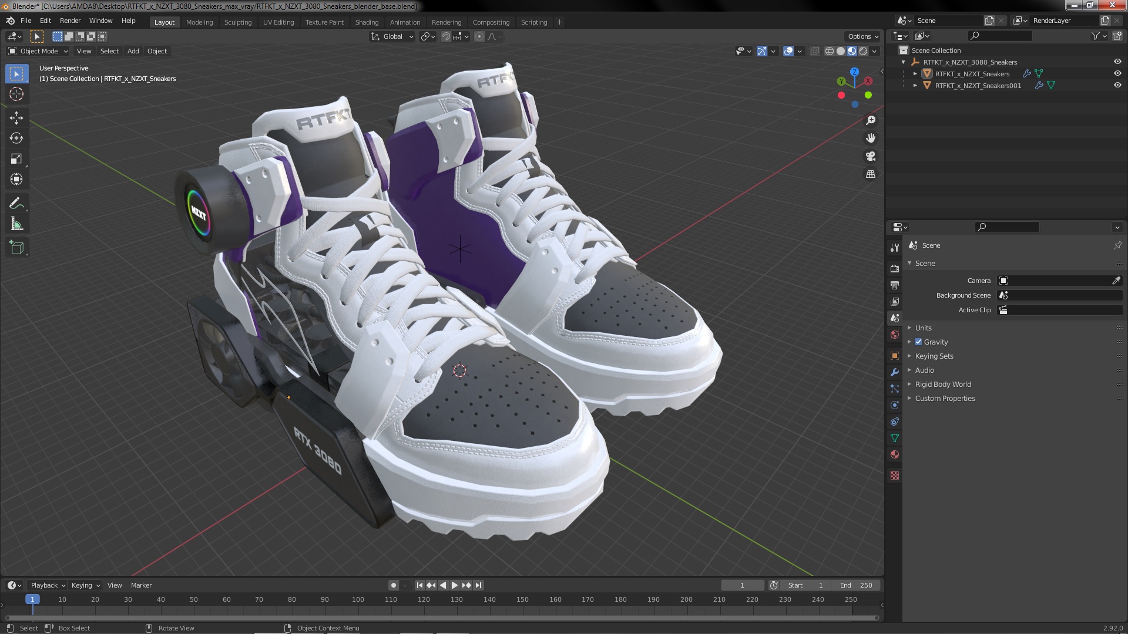This screenshot has height=634, width=1128.
Task: Switch to the Modeling workspace tab
Action: (x=199, y=22)
